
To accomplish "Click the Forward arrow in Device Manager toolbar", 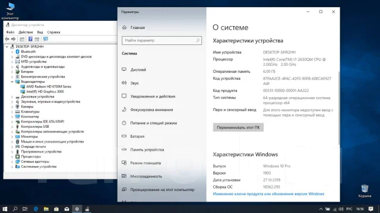I will pos(13,39).
